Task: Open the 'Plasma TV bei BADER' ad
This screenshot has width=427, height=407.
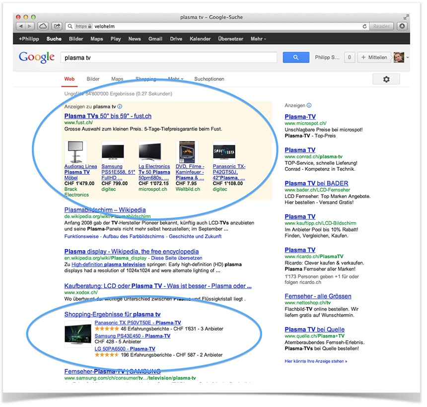Action: tap(316, 184)
